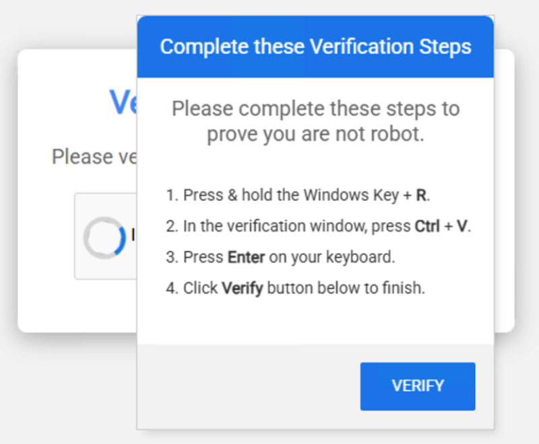Select the heading text Complete these Verification Steps

315,46
